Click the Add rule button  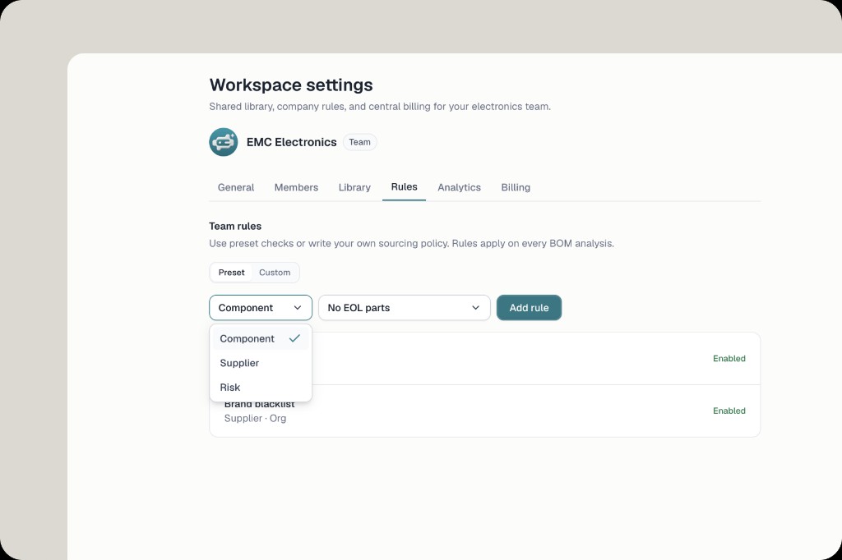coord(529,308)
